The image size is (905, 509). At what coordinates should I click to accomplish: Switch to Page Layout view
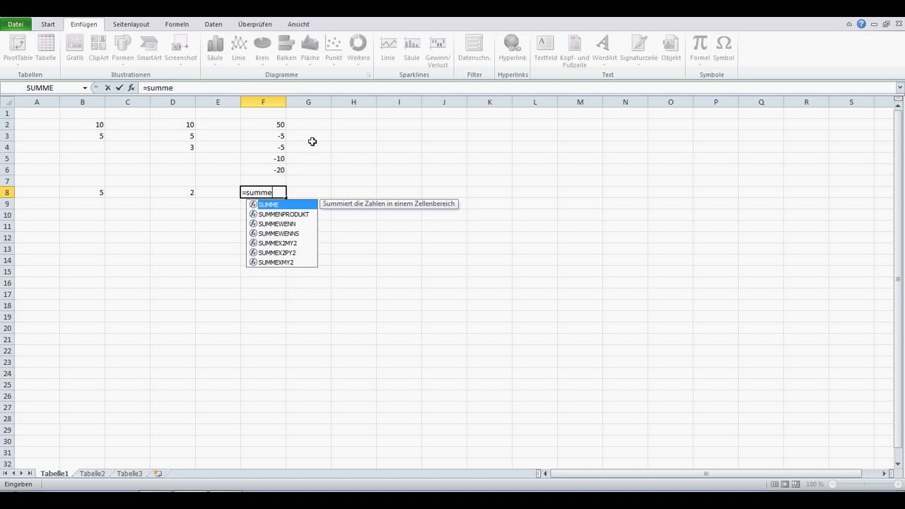[x=786, y=484]
